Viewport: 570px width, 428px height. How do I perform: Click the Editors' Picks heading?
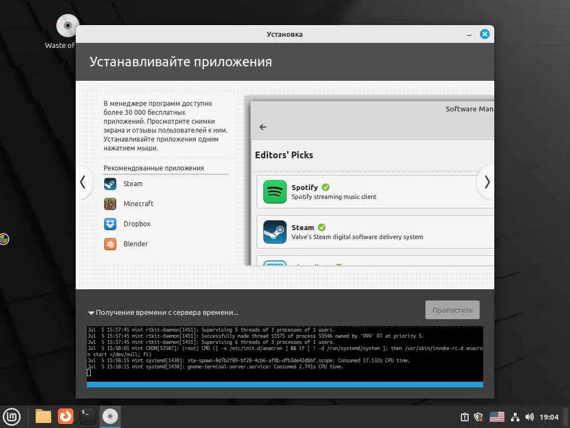coord(284,155)
